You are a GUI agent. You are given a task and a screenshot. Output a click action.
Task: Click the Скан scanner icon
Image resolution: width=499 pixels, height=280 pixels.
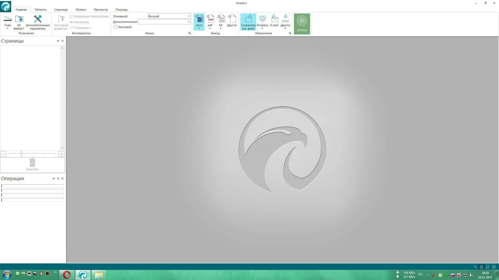(x=8, y=19)
